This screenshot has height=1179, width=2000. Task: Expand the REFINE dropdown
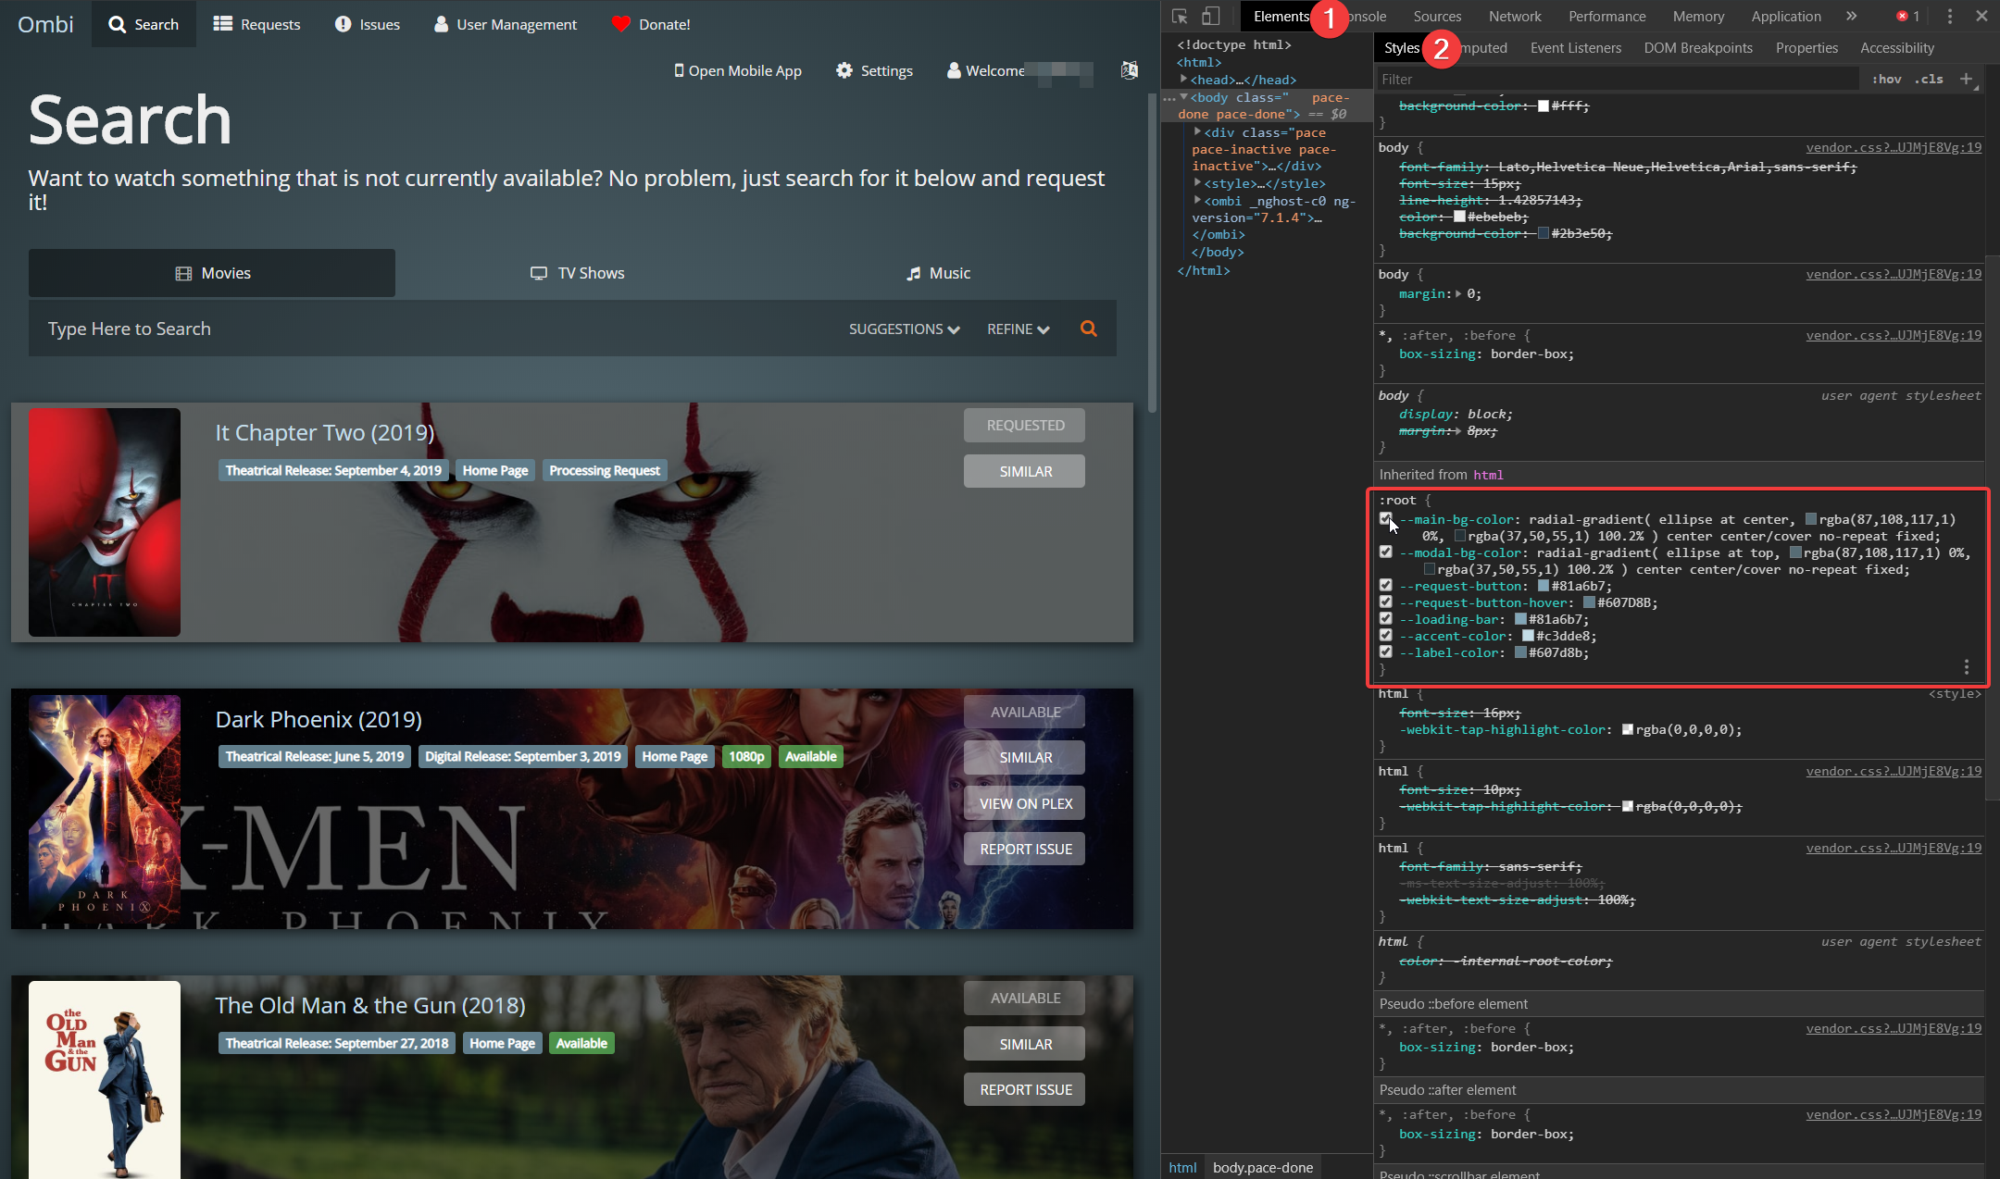(x=1018, y=329)
